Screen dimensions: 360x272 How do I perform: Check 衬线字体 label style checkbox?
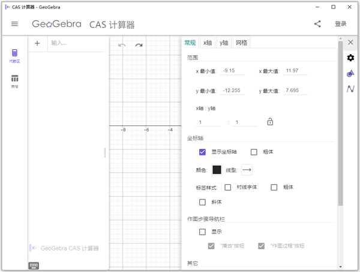[x=228, y=187]
